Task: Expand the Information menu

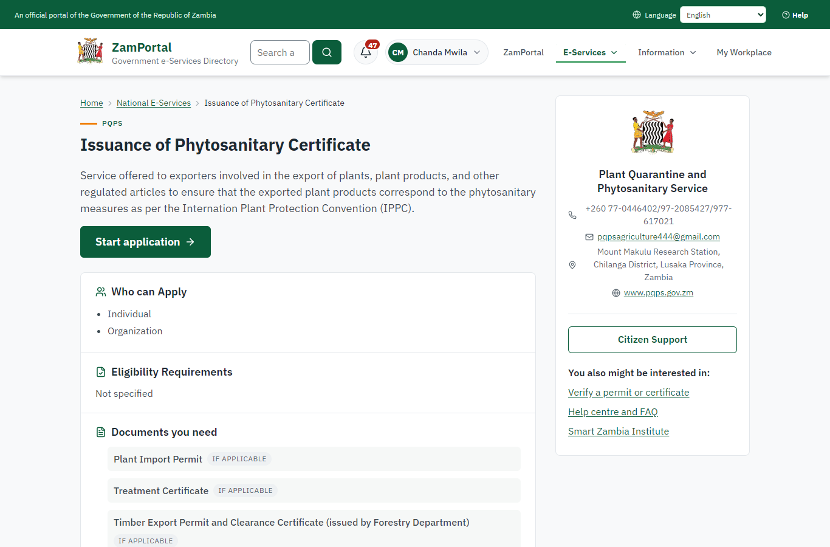Action: coord(667,52)
